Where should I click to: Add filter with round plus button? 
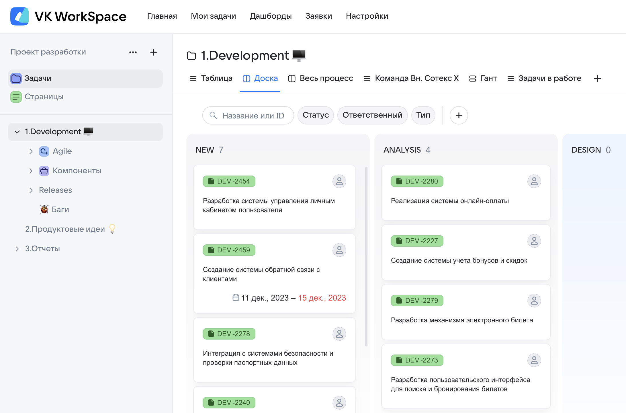[x=459, y=115]
